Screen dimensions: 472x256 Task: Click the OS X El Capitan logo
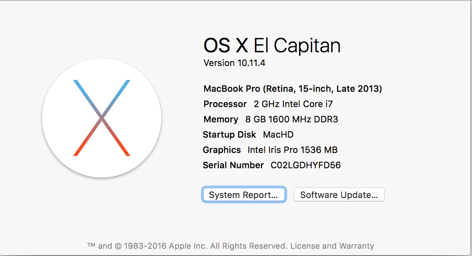click(102, 118)
